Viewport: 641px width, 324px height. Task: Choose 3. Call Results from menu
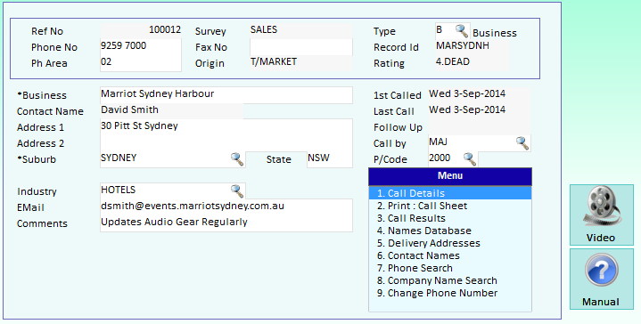[x=450, y=218]
